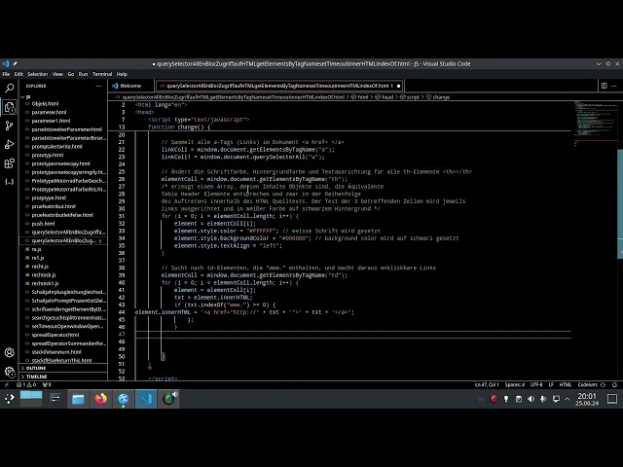Viewport: 623px width, 467px height.
Task: Open the Search view in activity bar
Action: coord(9,88)
